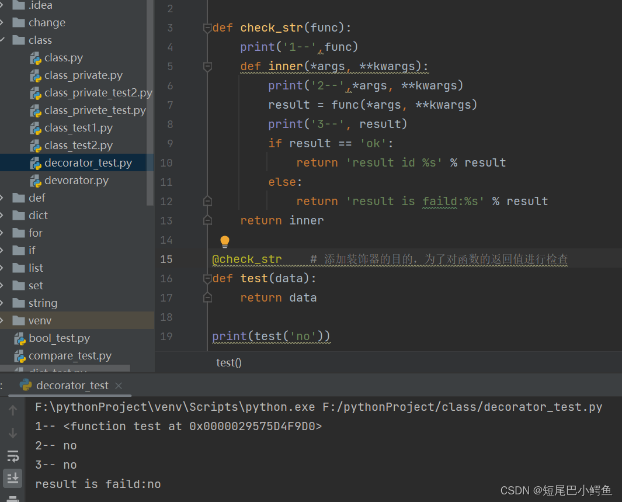Expand the if folder
622x502 pixels.
(x=2, y=250)
